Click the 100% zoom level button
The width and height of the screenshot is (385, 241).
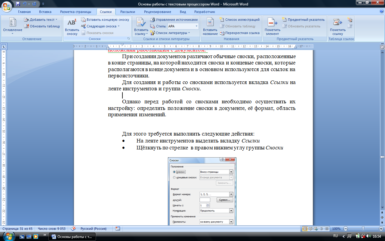[x=336, y=229]
